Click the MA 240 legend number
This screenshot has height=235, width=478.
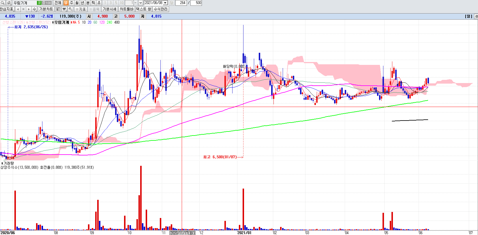(109, 22)
